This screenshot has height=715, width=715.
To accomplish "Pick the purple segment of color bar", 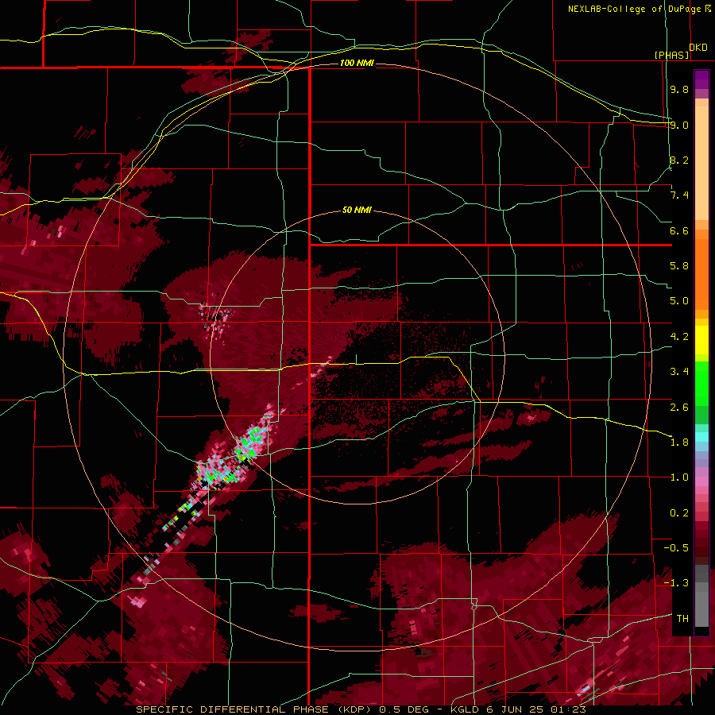I will (x=701, y=79).
